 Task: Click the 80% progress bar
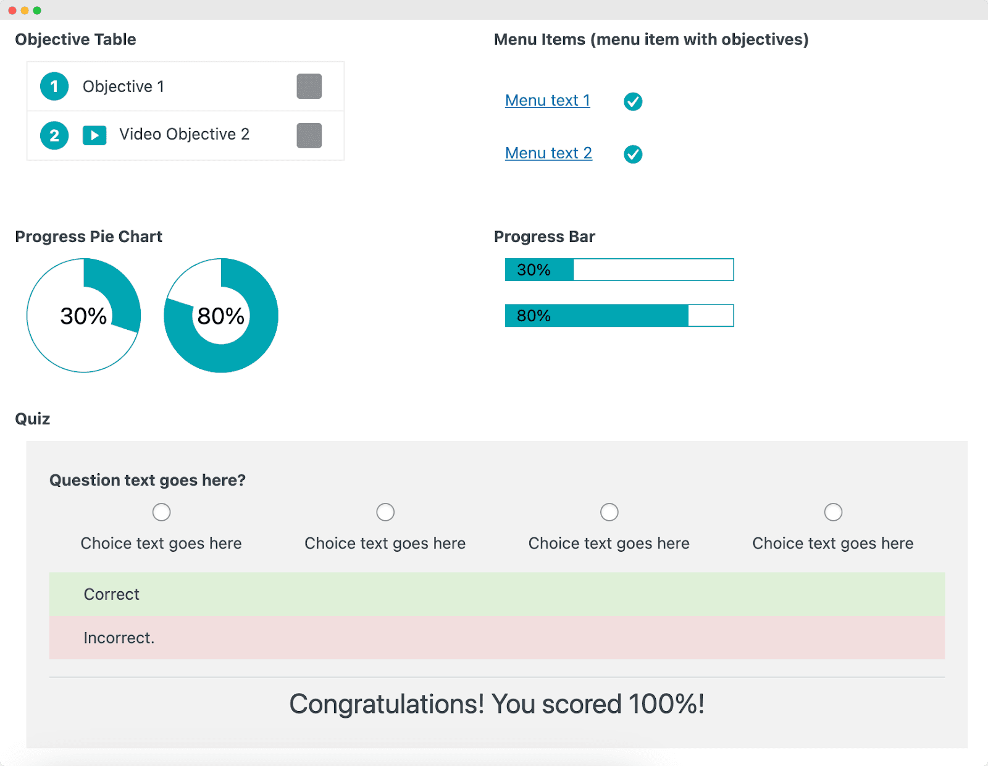coord(619,315)
